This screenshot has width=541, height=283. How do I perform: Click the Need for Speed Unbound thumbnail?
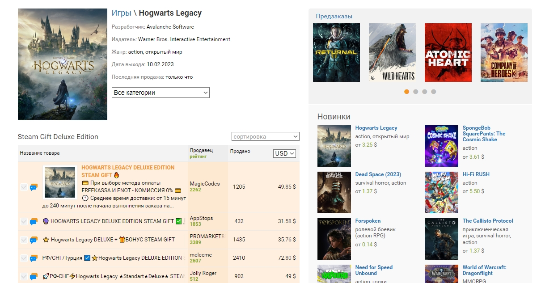pos(334,274)
